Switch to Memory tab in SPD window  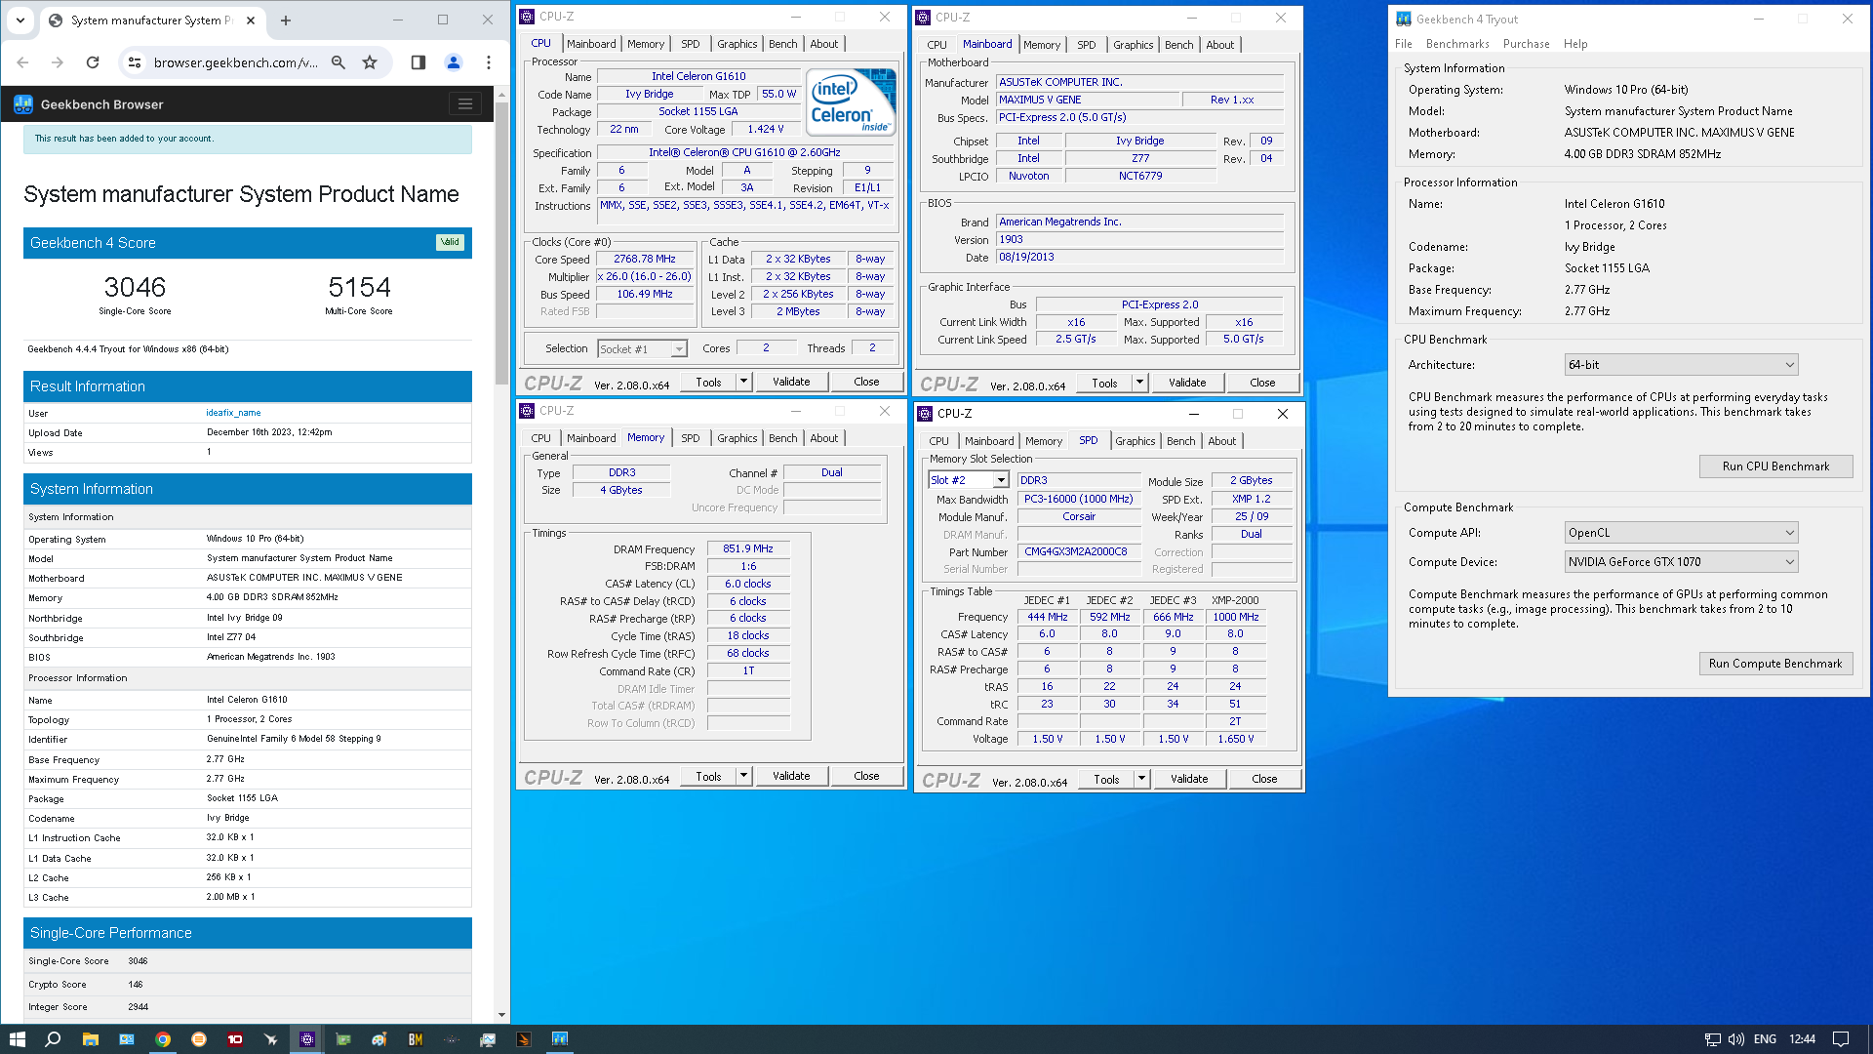(1043, 441)
